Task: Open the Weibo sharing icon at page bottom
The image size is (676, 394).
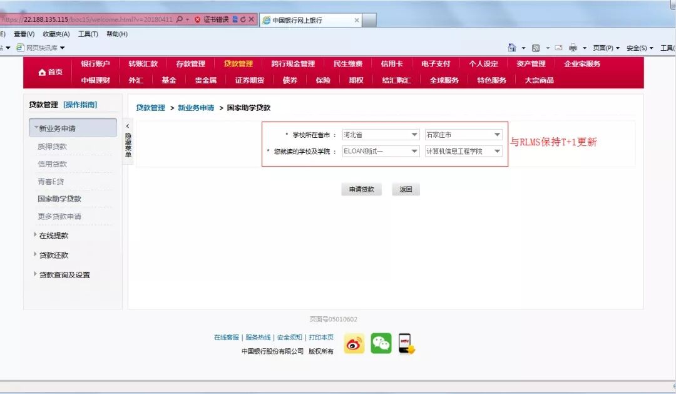Action: (x=354, y=343)
